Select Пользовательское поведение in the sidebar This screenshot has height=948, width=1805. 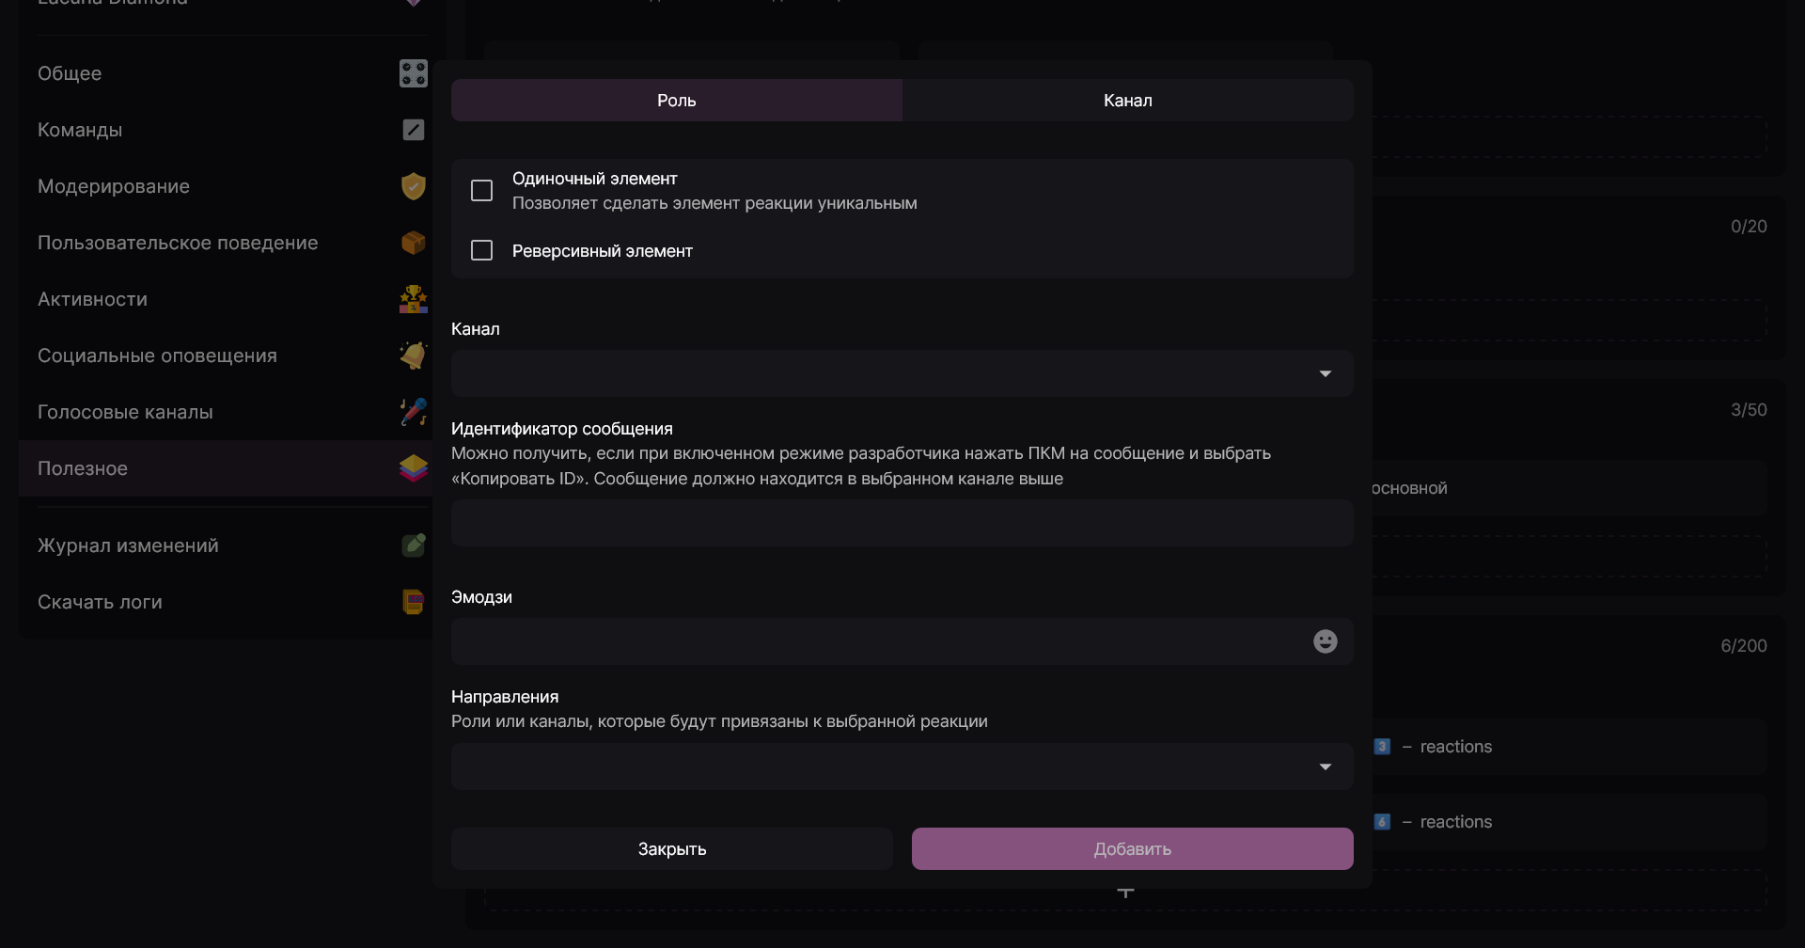[178, 243]
